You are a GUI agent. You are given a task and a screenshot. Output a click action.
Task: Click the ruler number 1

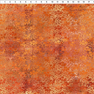5,2
